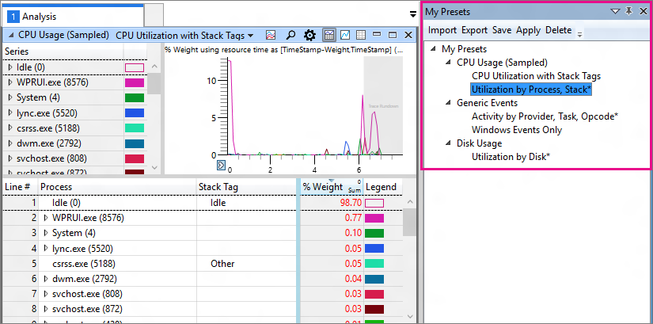The height and width of the screenshot is (324, 653).
Task: Select Utilization by Process, Stack* preset
Action: (531, 90)
